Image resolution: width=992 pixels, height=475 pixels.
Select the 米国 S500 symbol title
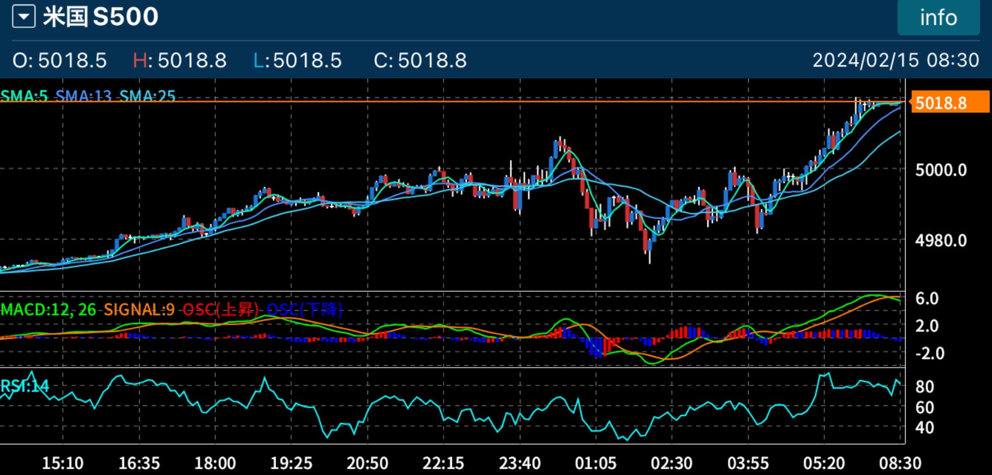pyautogui.click(x=101, y=17)
